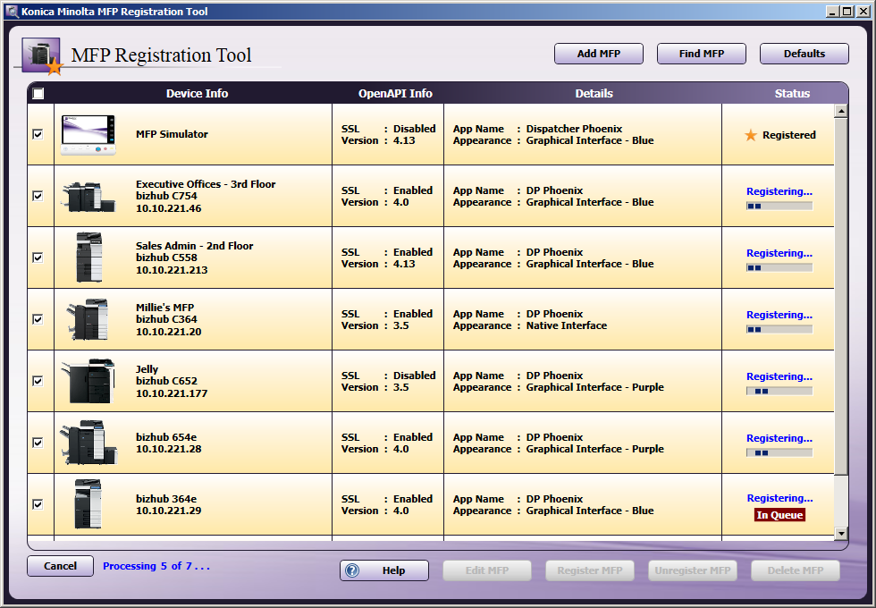The image size is (876, 608).
Task: Uncheck the Sales Admin row checkbox
Action: click(x=38, y=258)
